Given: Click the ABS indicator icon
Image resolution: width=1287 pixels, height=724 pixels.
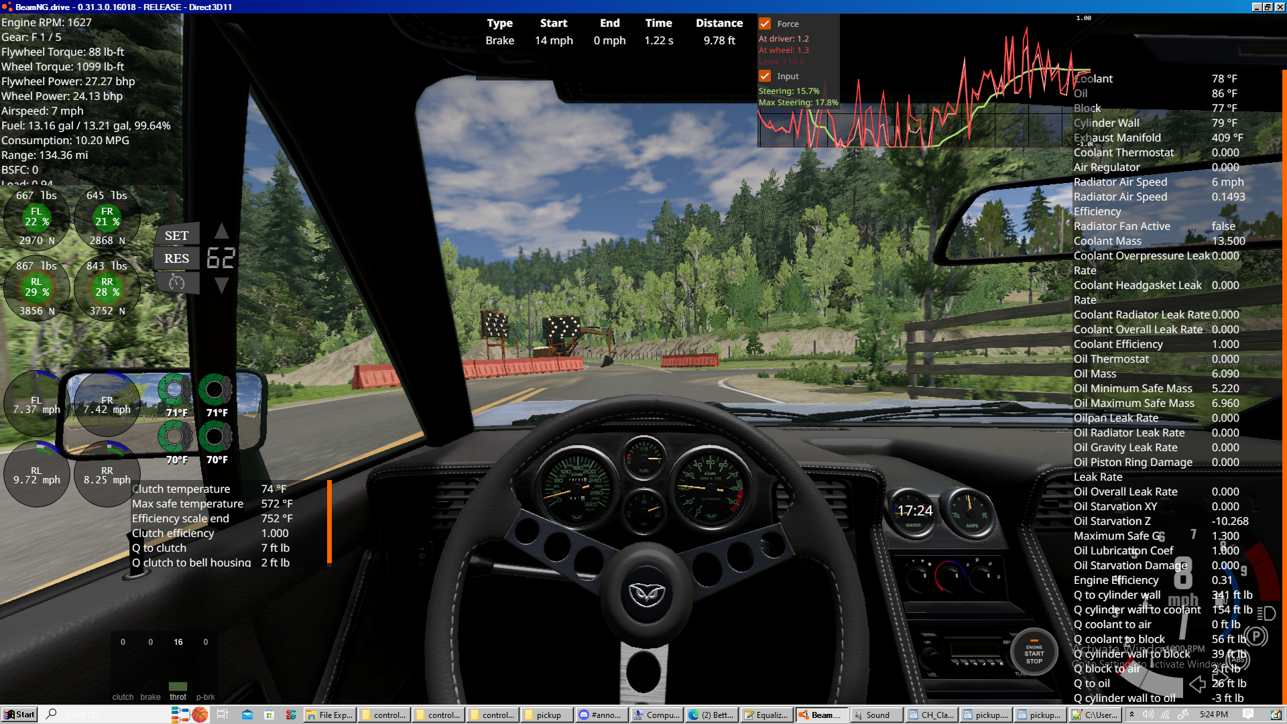Looking at the screenshot, I should click(1237, 660).
